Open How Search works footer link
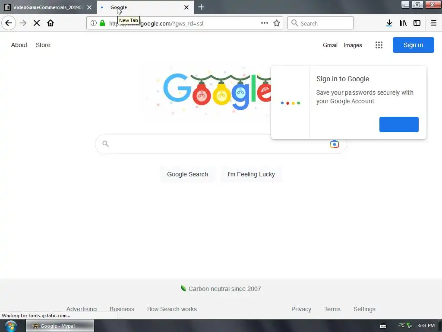Viewport: 442px width, 332px height. click(172, 309)
